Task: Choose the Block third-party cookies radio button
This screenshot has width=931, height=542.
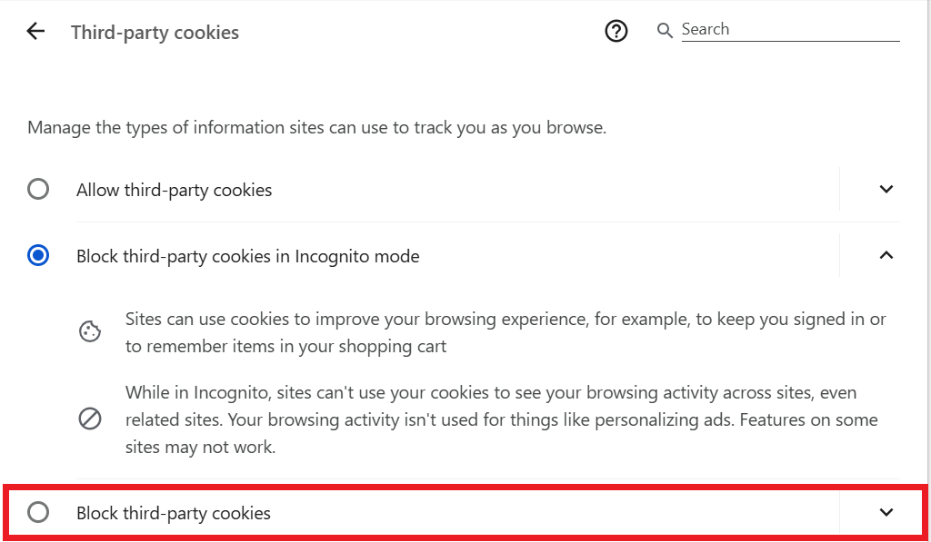Action: click(38, 512)
